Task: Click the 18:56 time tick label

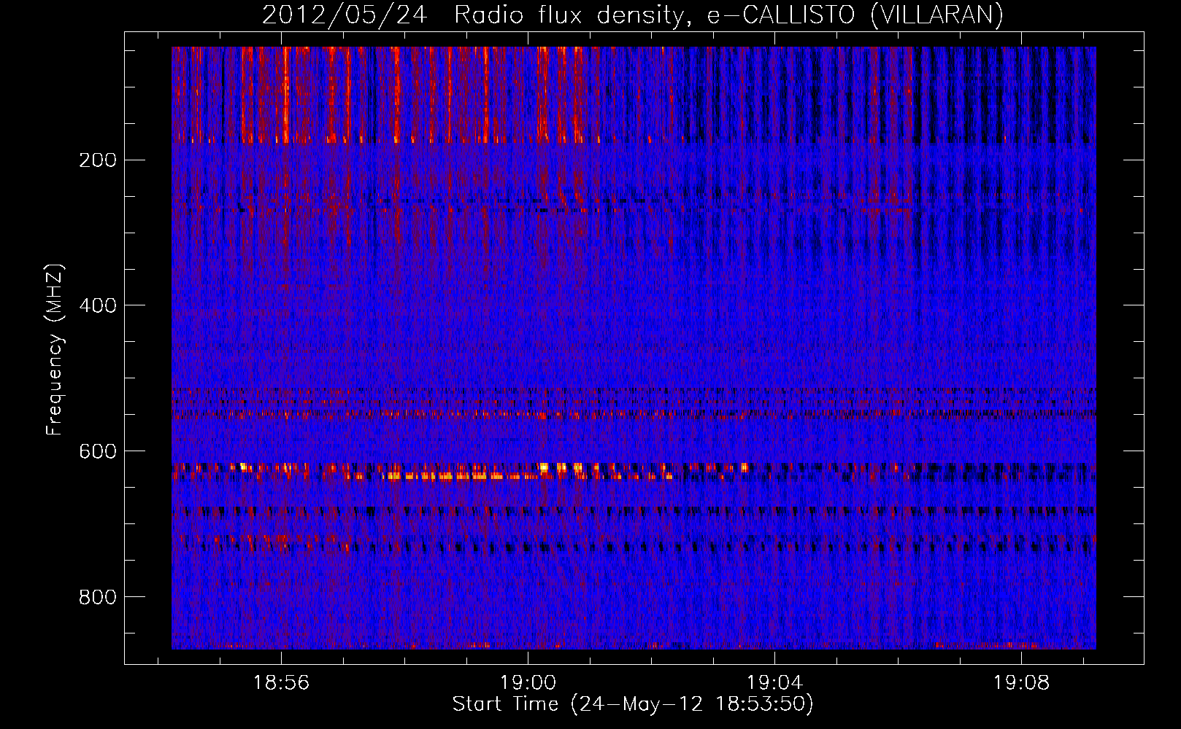Action: tap(281, 683)
